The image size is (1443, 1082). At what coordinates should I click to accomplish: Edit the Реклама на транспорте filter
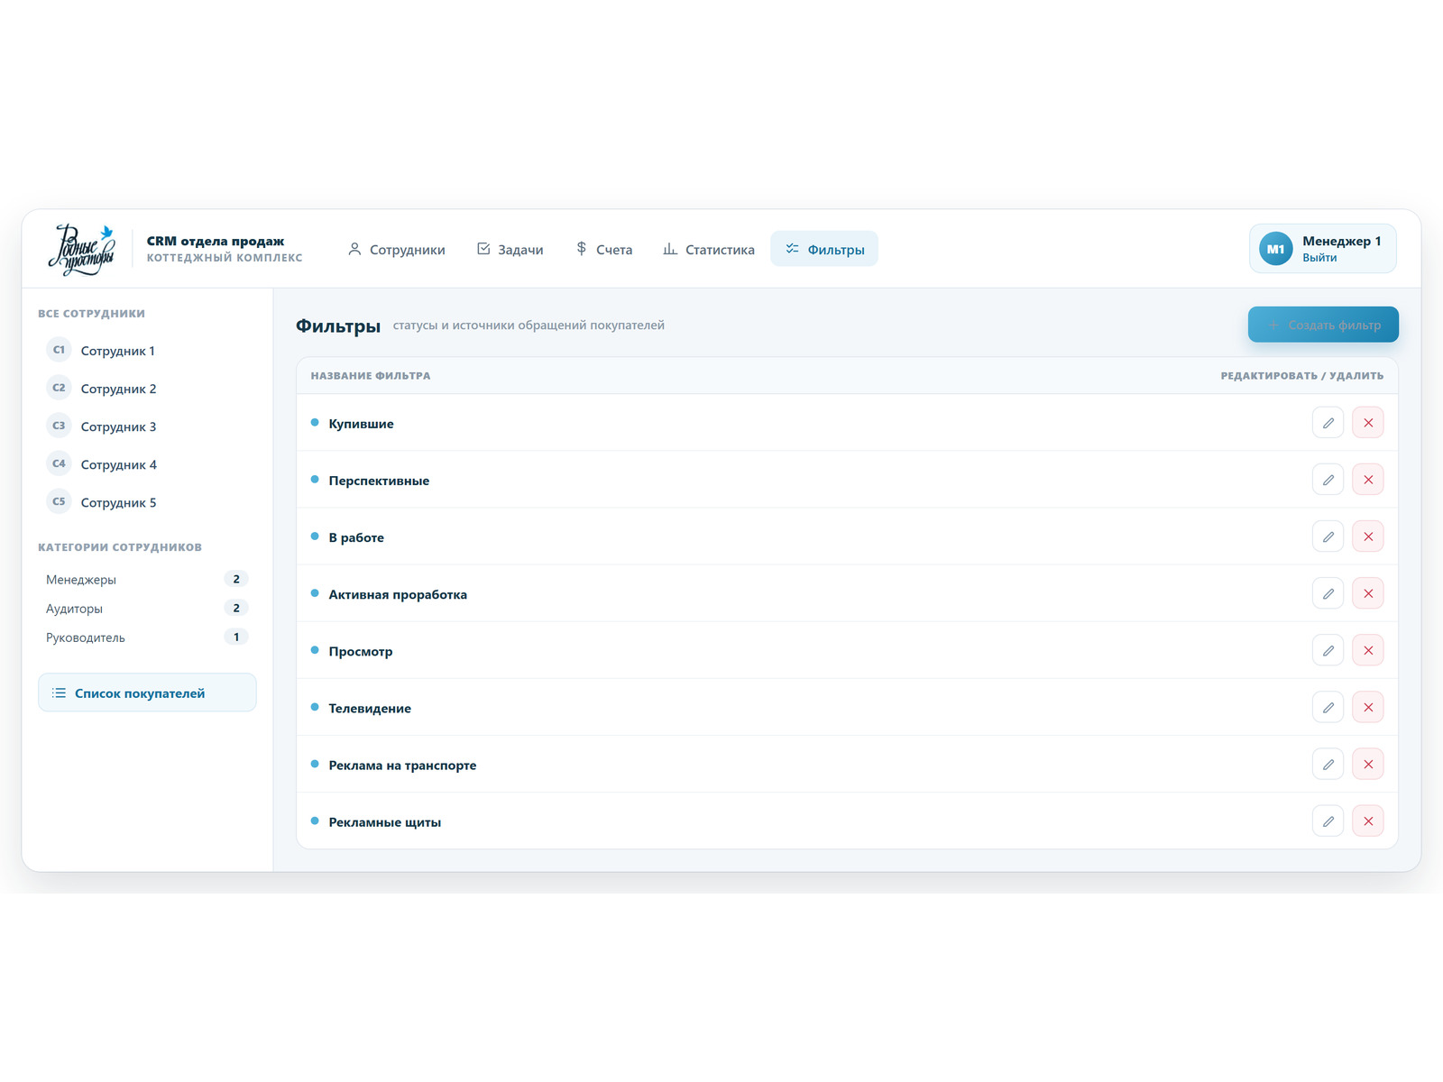[1328, 764]
